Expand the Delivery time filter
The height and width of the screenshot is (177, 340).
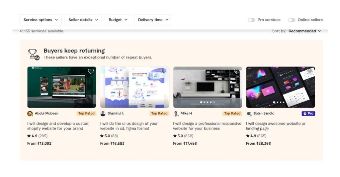153,20
